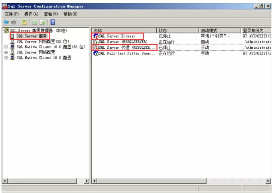Click the 其他(“引导”、... start mode cell
Image resolution: width=276 pixels, height=193 pixels.
tap(218, 36)
